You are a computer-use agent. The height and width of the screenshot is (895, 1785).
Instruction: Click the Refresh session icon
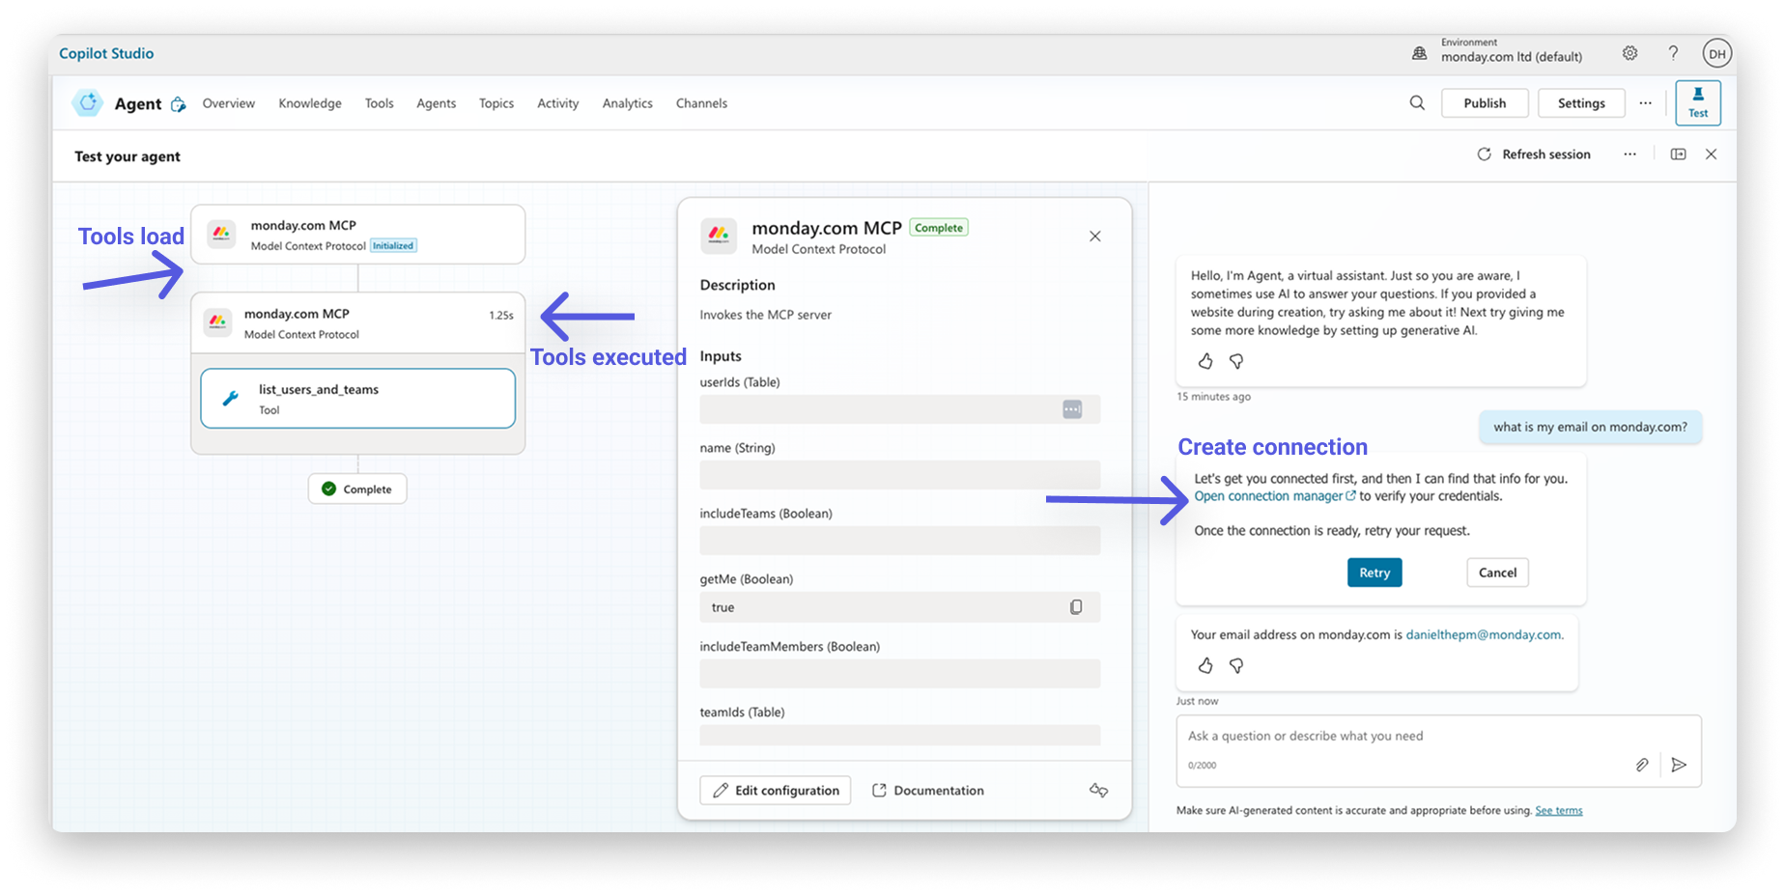pyautogui.click(x=1485, y=154)
